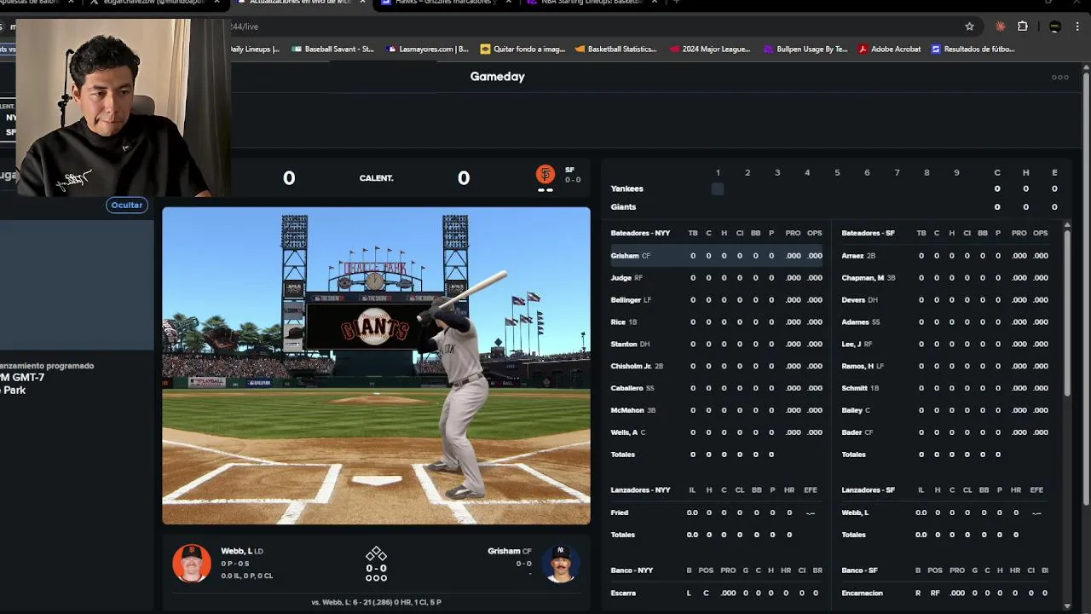Open the Quitar fondo a imag... bookmark
Image resolution: width=1091 pixels, height=614 pixels.
tap(522, 49)
